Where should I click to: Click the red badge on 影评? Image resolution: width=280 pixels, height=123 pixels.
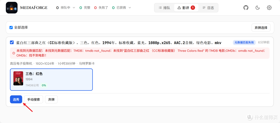pos(193,8)
